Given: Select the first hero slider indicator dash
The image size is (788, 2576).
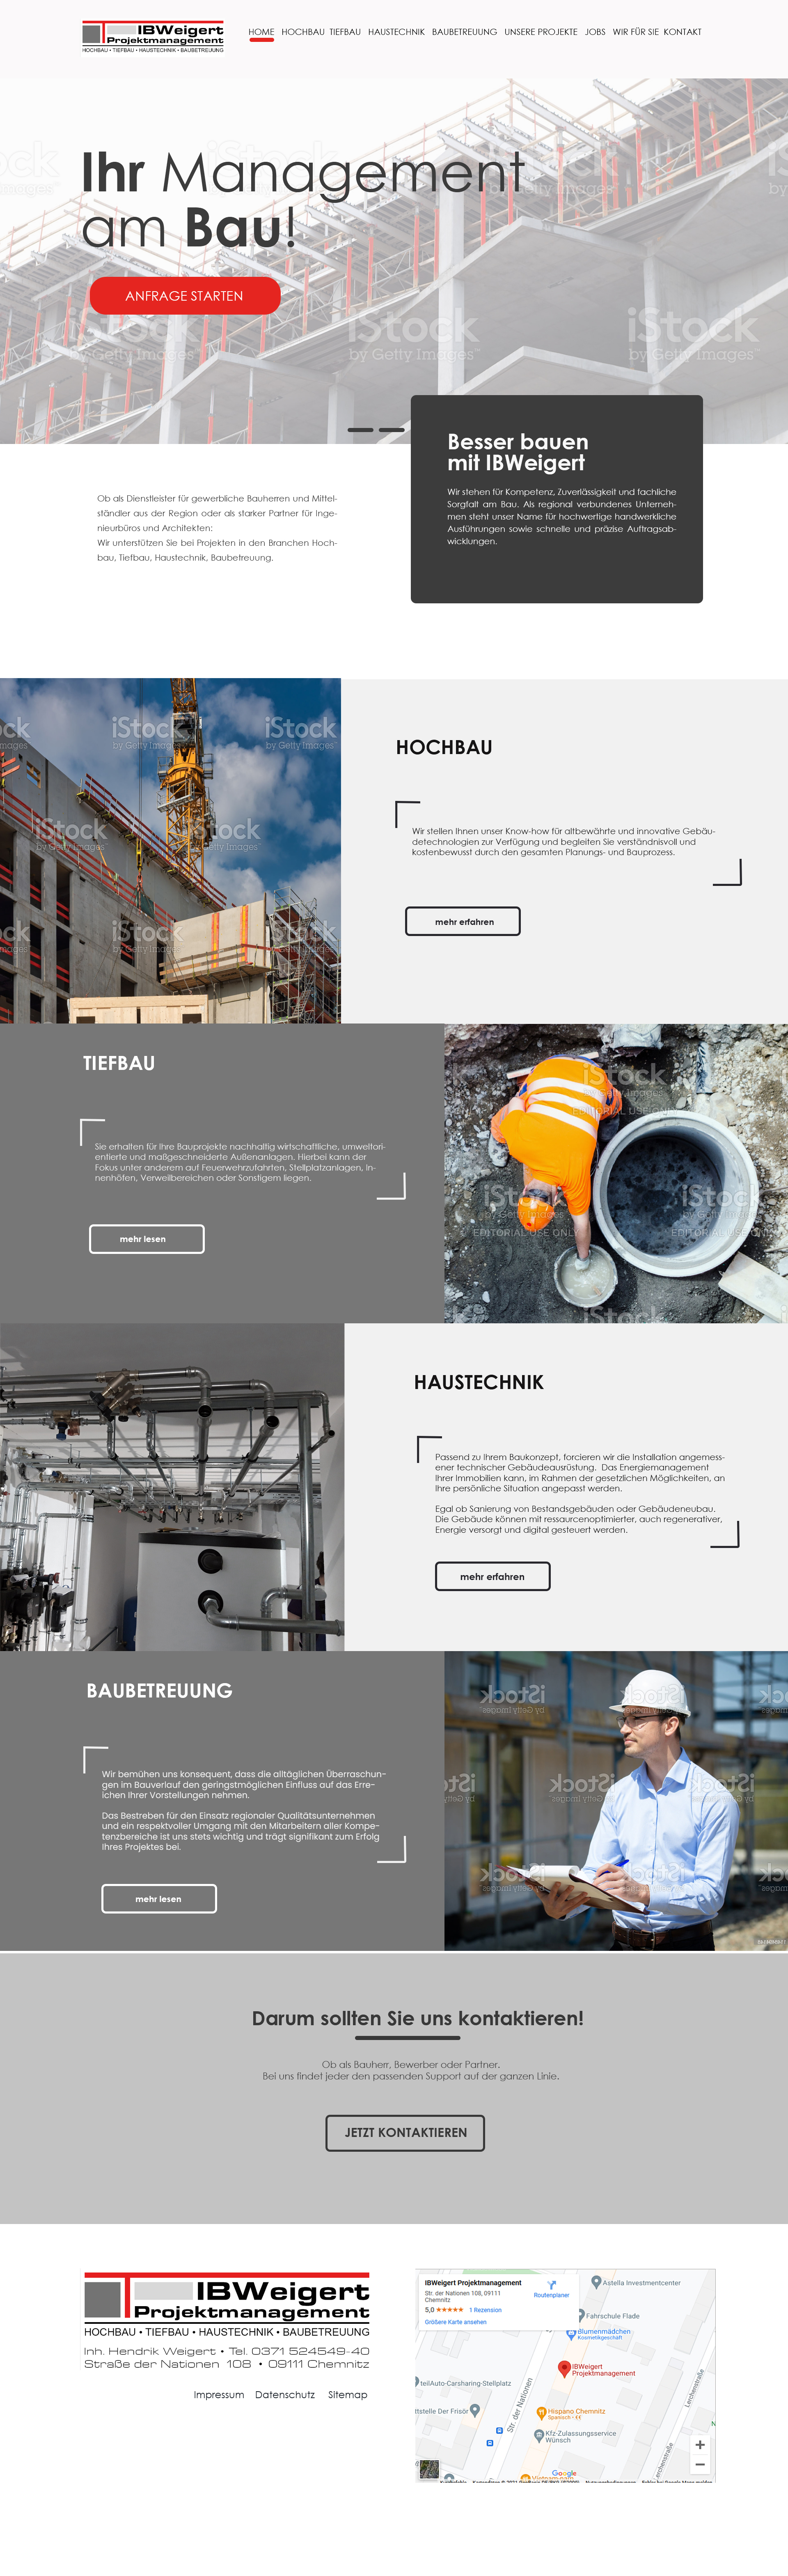Looking at the screenshot, I should [360, 430].
